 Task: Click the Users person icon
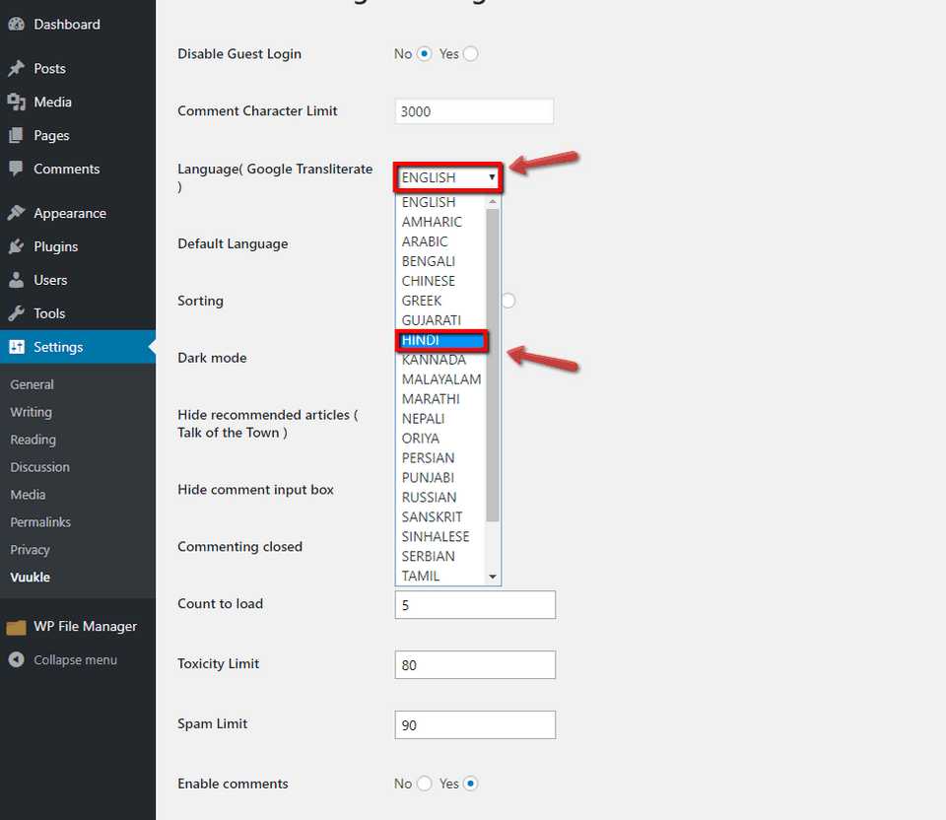18,279
